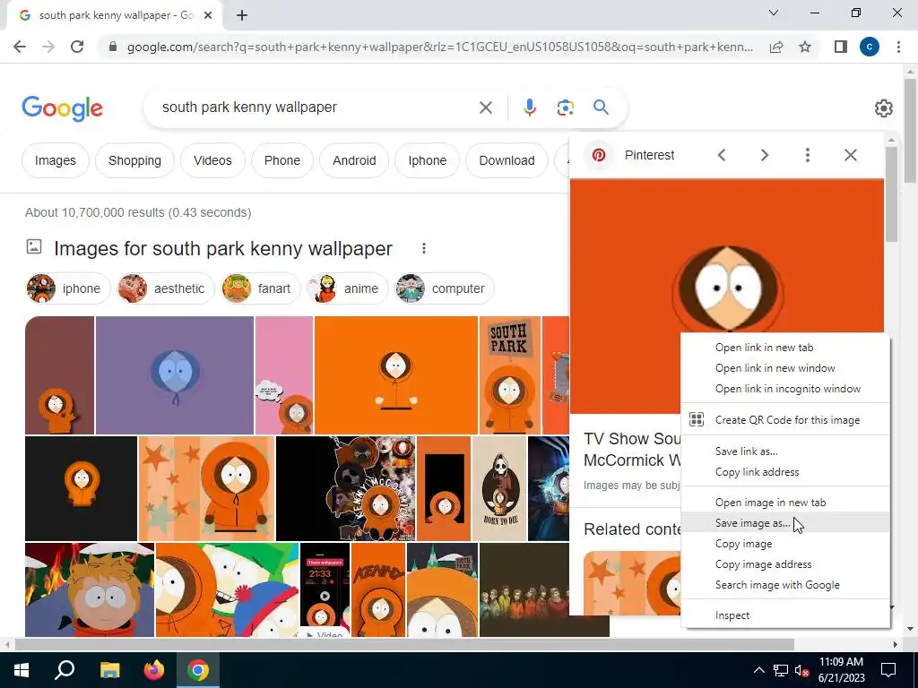
Task: Choose the aesthetic image refinement chip
Action: click(x=165, y=288)
